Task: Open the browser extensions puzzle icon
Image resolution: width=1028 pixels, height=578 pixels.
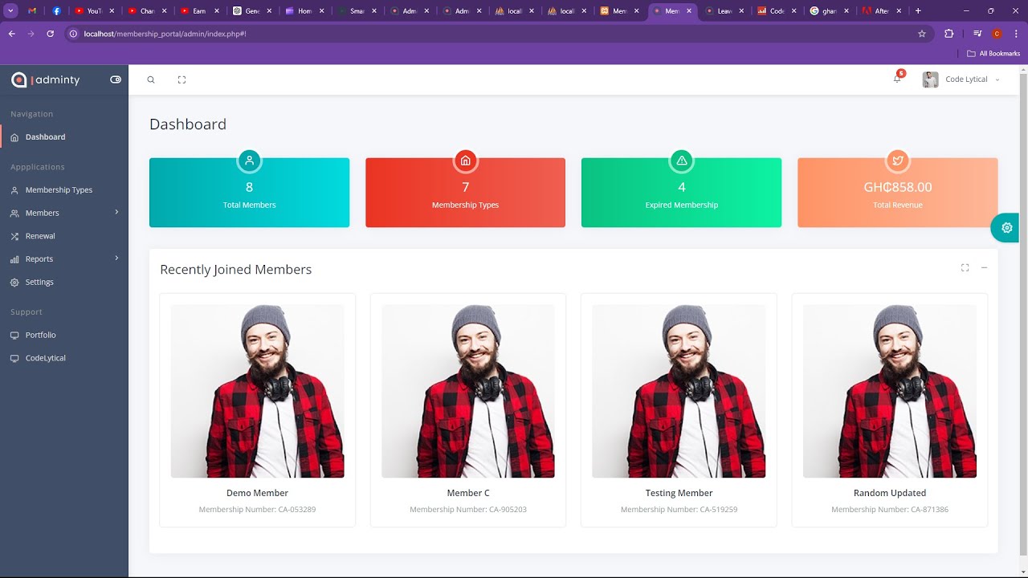Action: point(949,34)
